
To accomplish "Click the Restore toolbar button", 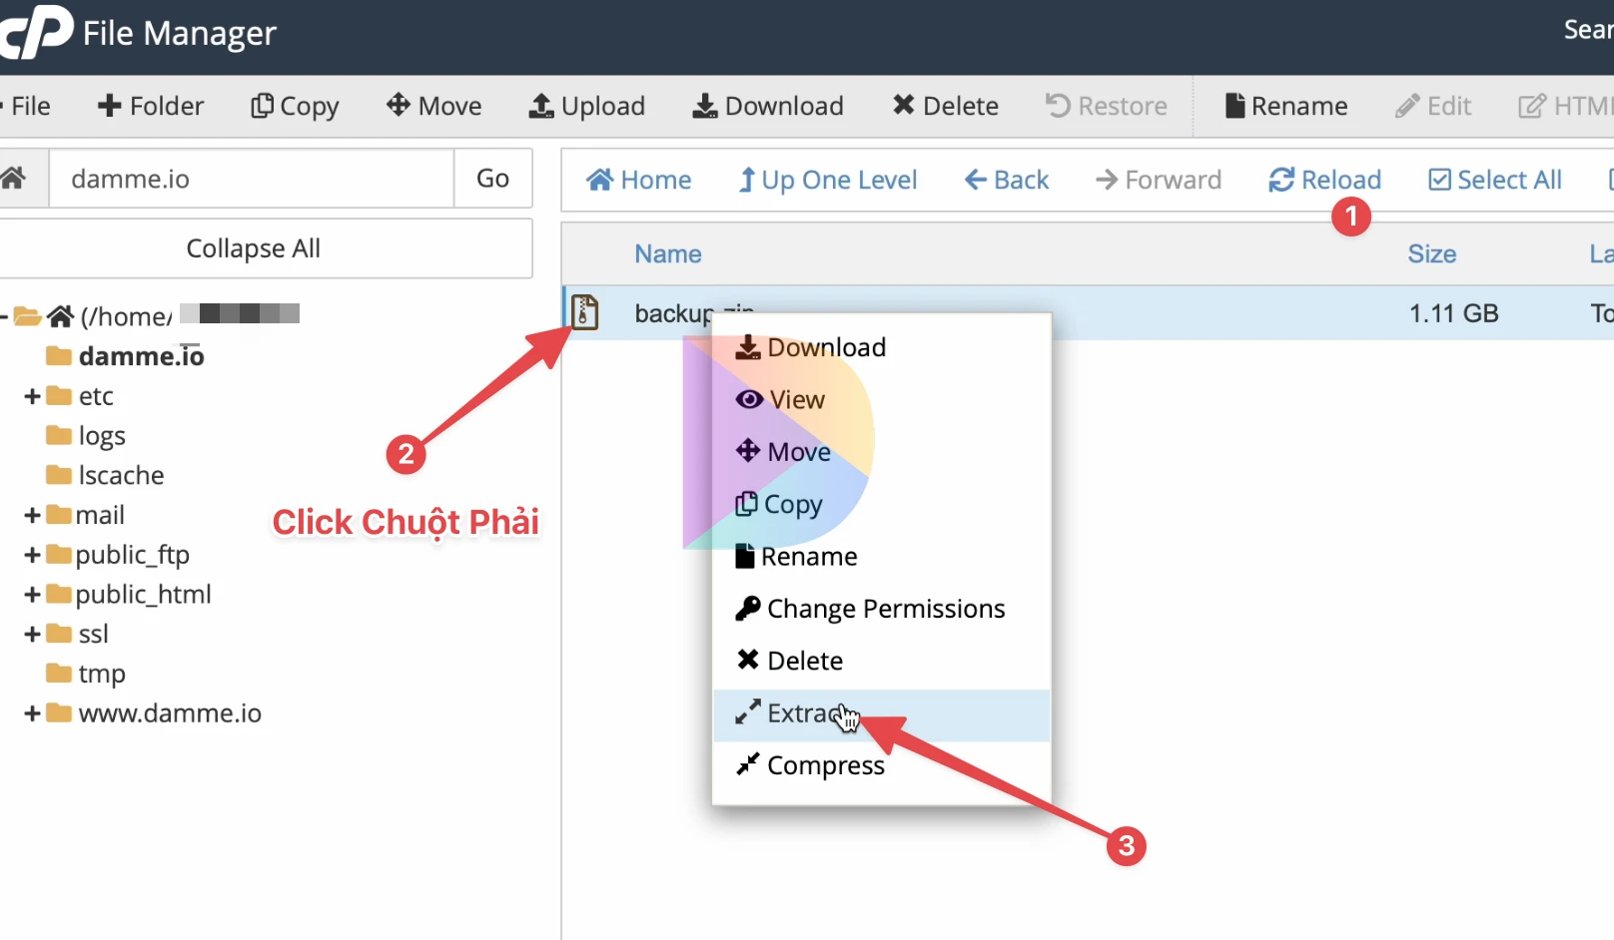I will pos(1107,106).
